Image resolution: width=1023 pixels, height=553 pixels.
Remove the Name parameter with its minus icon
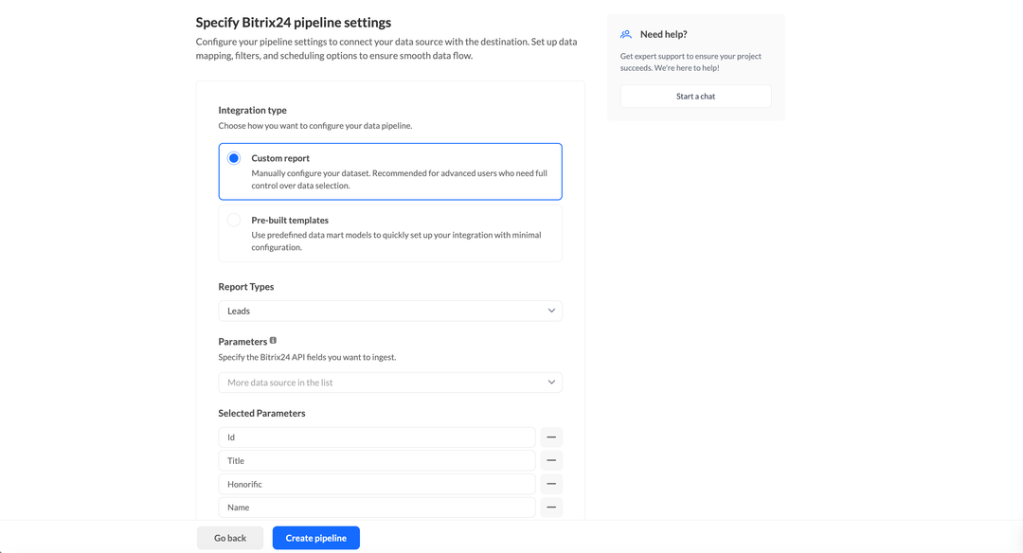551,507
